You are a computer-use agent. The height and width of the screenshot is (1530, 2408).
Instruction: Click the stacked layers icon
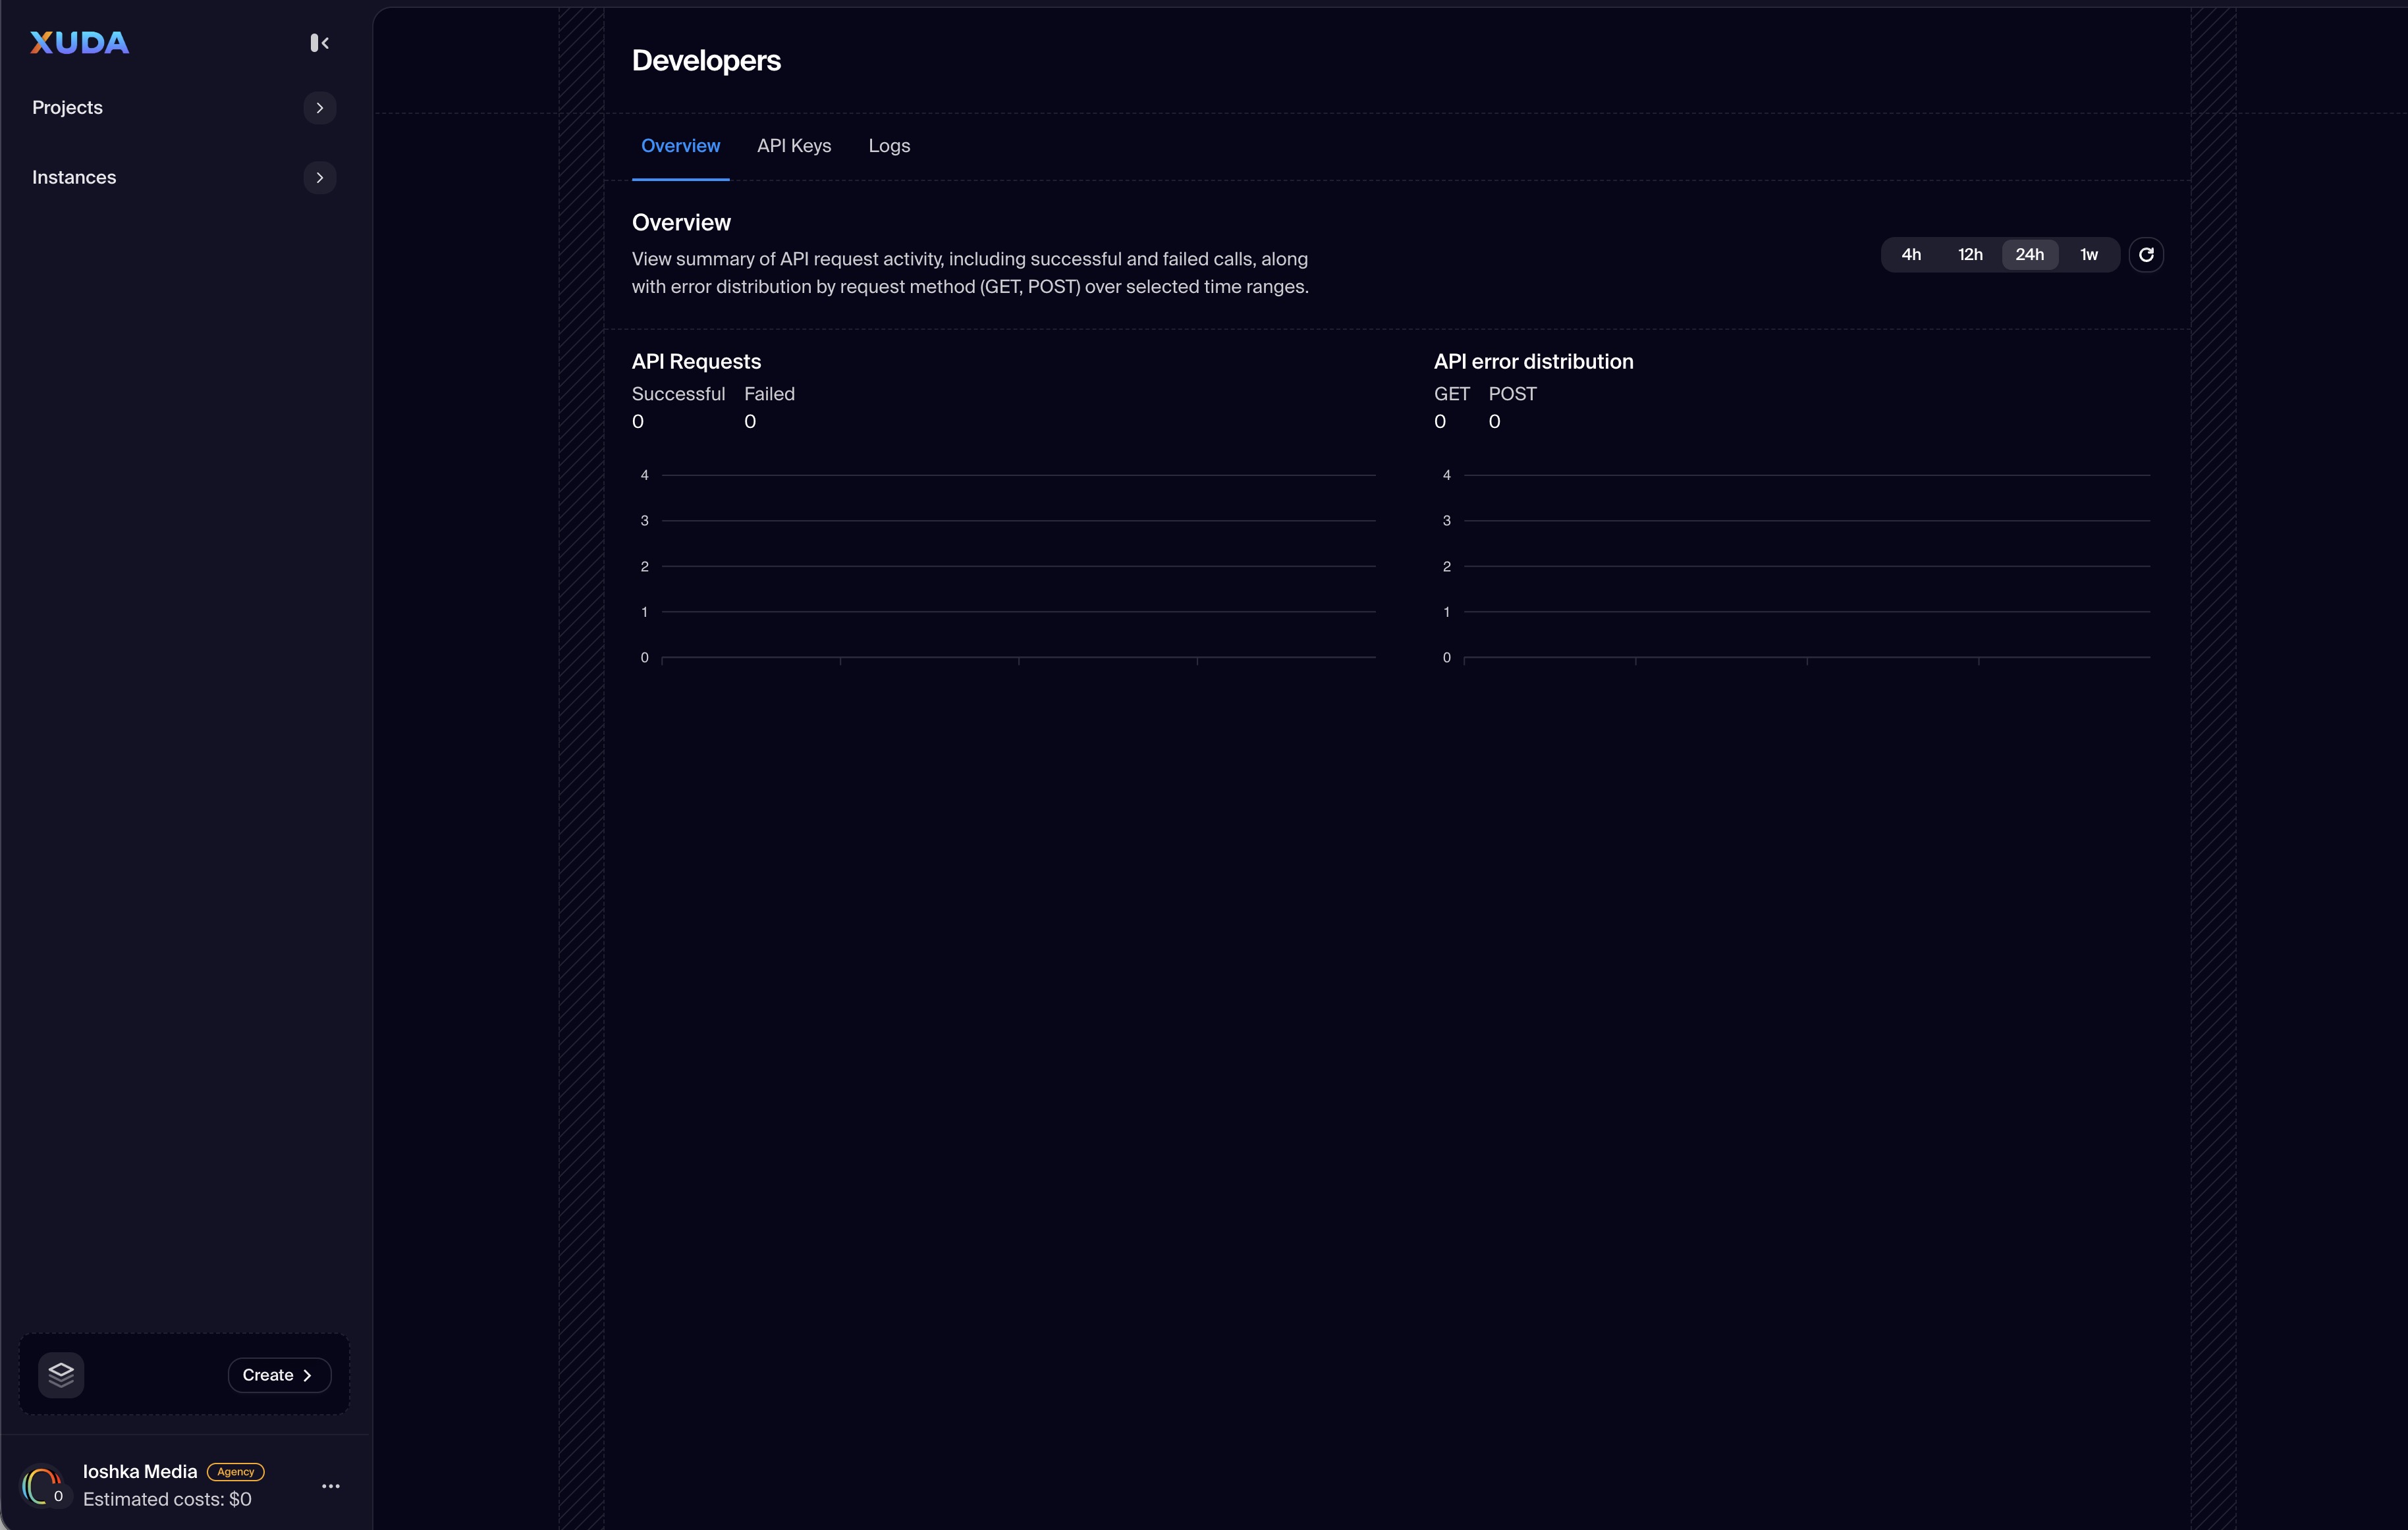(61, 1374)
